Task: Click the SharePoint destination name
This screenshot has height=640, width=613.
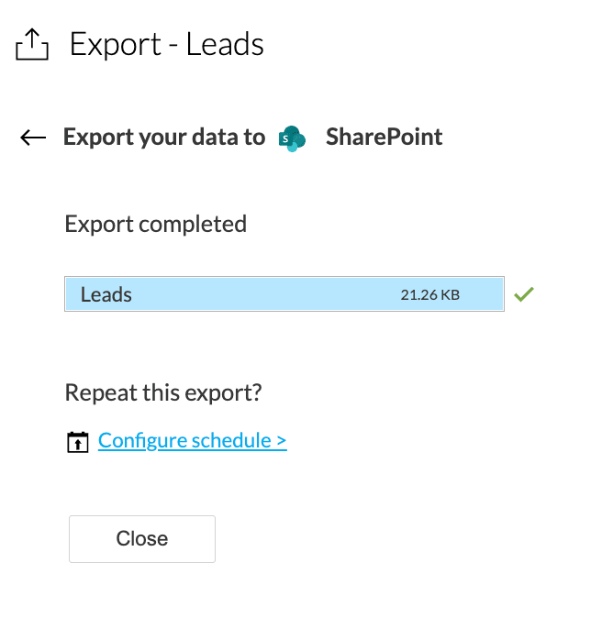Action: click(384, 138)
